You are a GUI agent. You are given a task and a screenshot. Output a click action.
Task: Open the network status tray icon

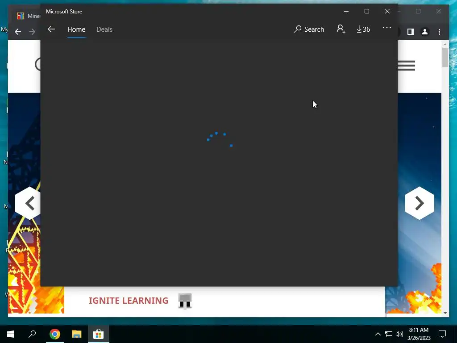pos(389,334)
